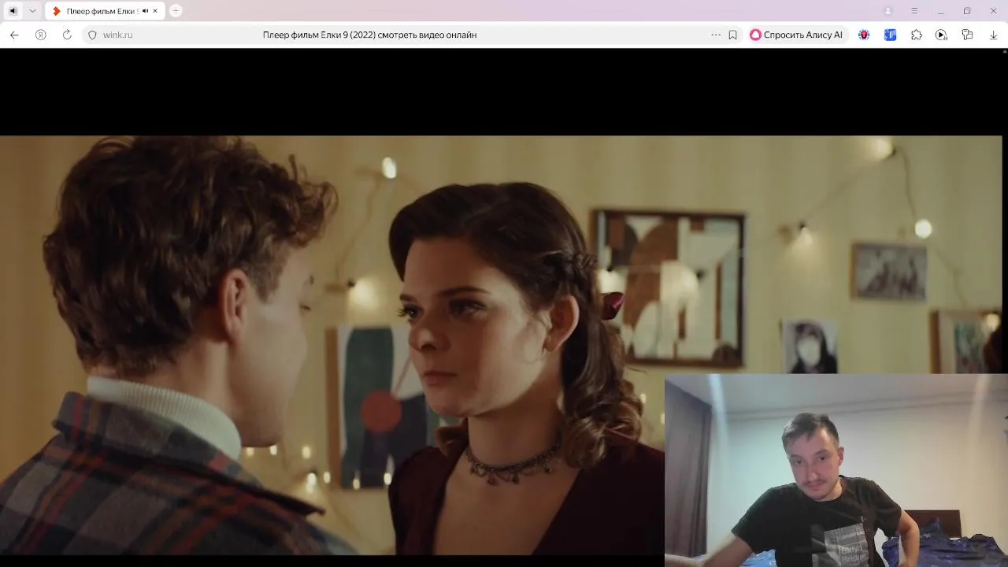Mute the tab via its speaker icon
1008x567 pixels.
pyautogui.click(x=145, y=11)
